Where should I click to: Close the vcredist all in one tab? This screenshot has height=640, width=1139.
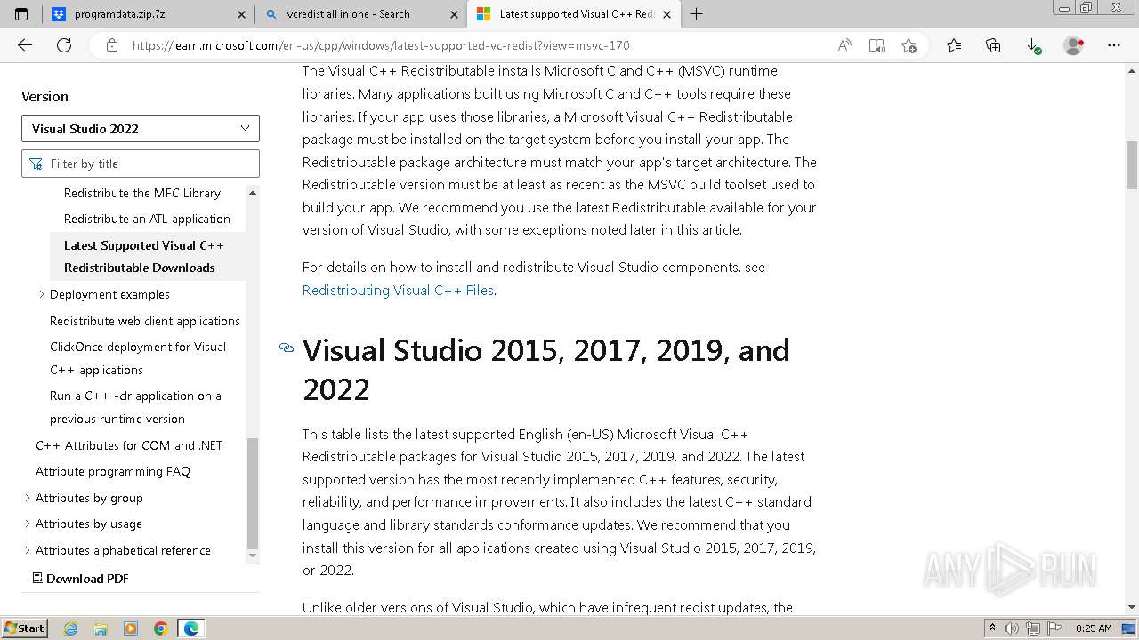454,14
